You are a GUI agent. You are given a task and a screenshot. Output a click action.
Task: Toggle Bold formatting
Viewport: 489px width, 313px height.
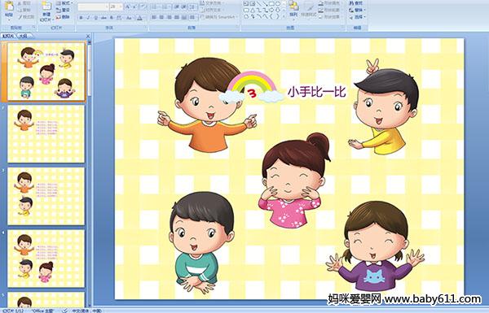point(81,18)
